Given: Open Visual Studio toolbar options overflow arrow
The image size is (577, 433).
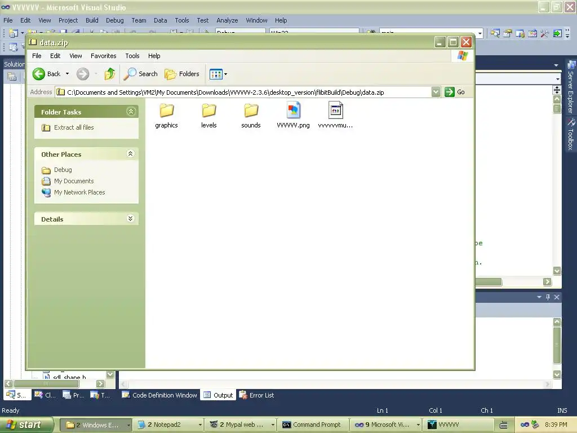Looking at the screenshot, I should tap(567, 34).
